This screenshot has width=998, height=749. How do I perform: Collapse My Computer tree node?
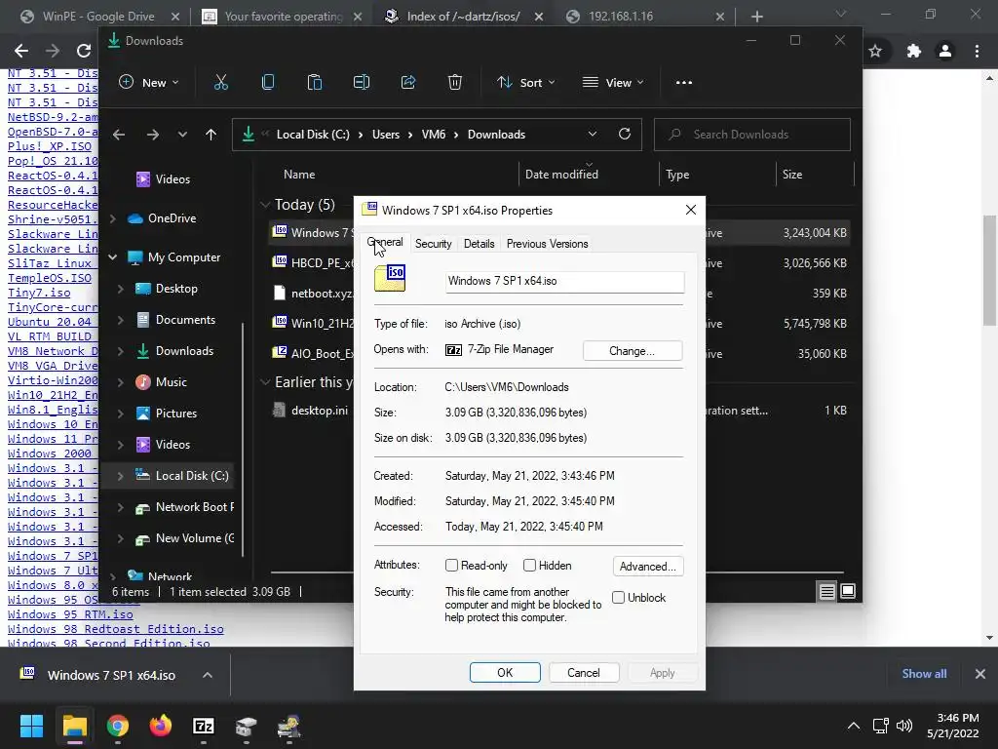tap(113, 257)
